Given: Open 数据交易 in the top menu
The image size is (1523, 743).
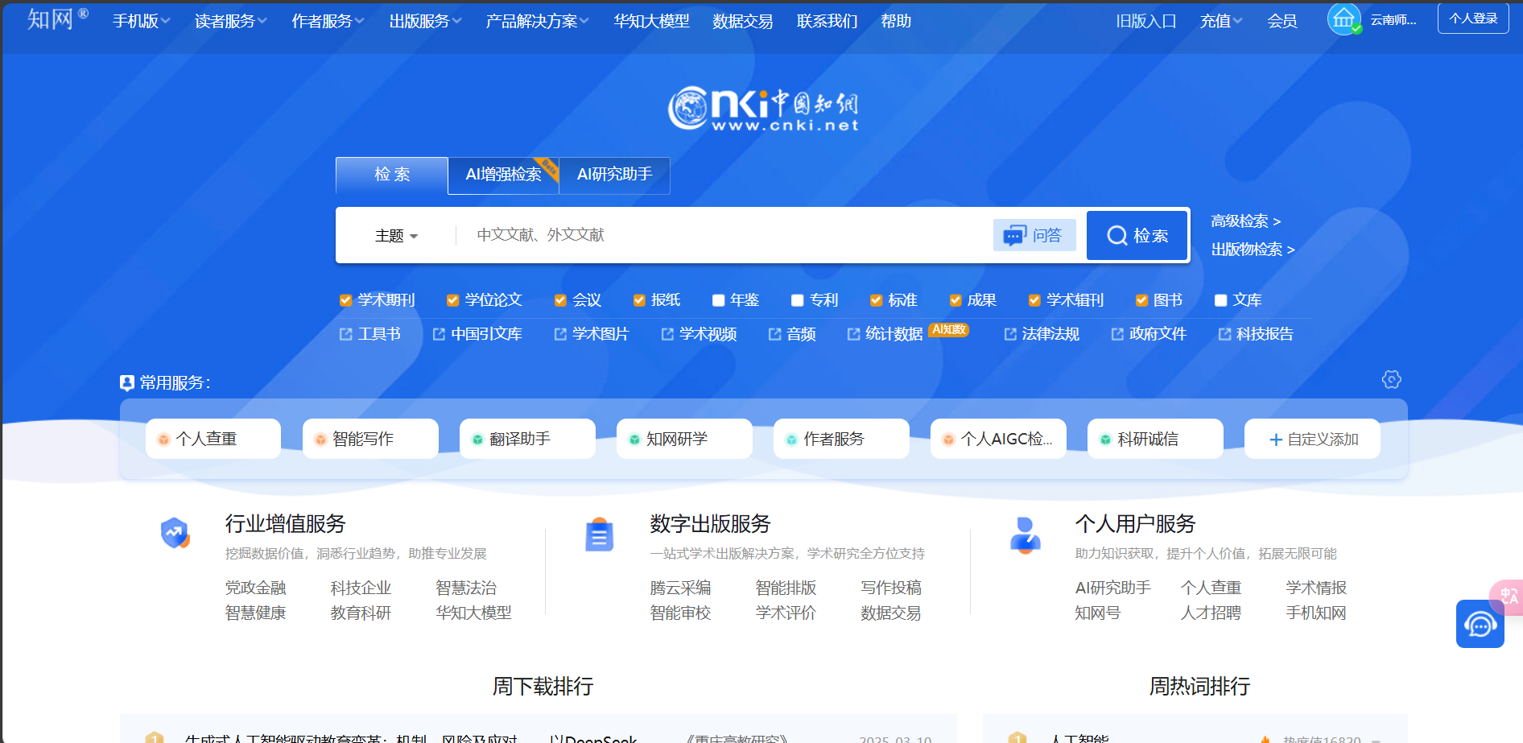Looking at the screenshot, I should [742, 21].
